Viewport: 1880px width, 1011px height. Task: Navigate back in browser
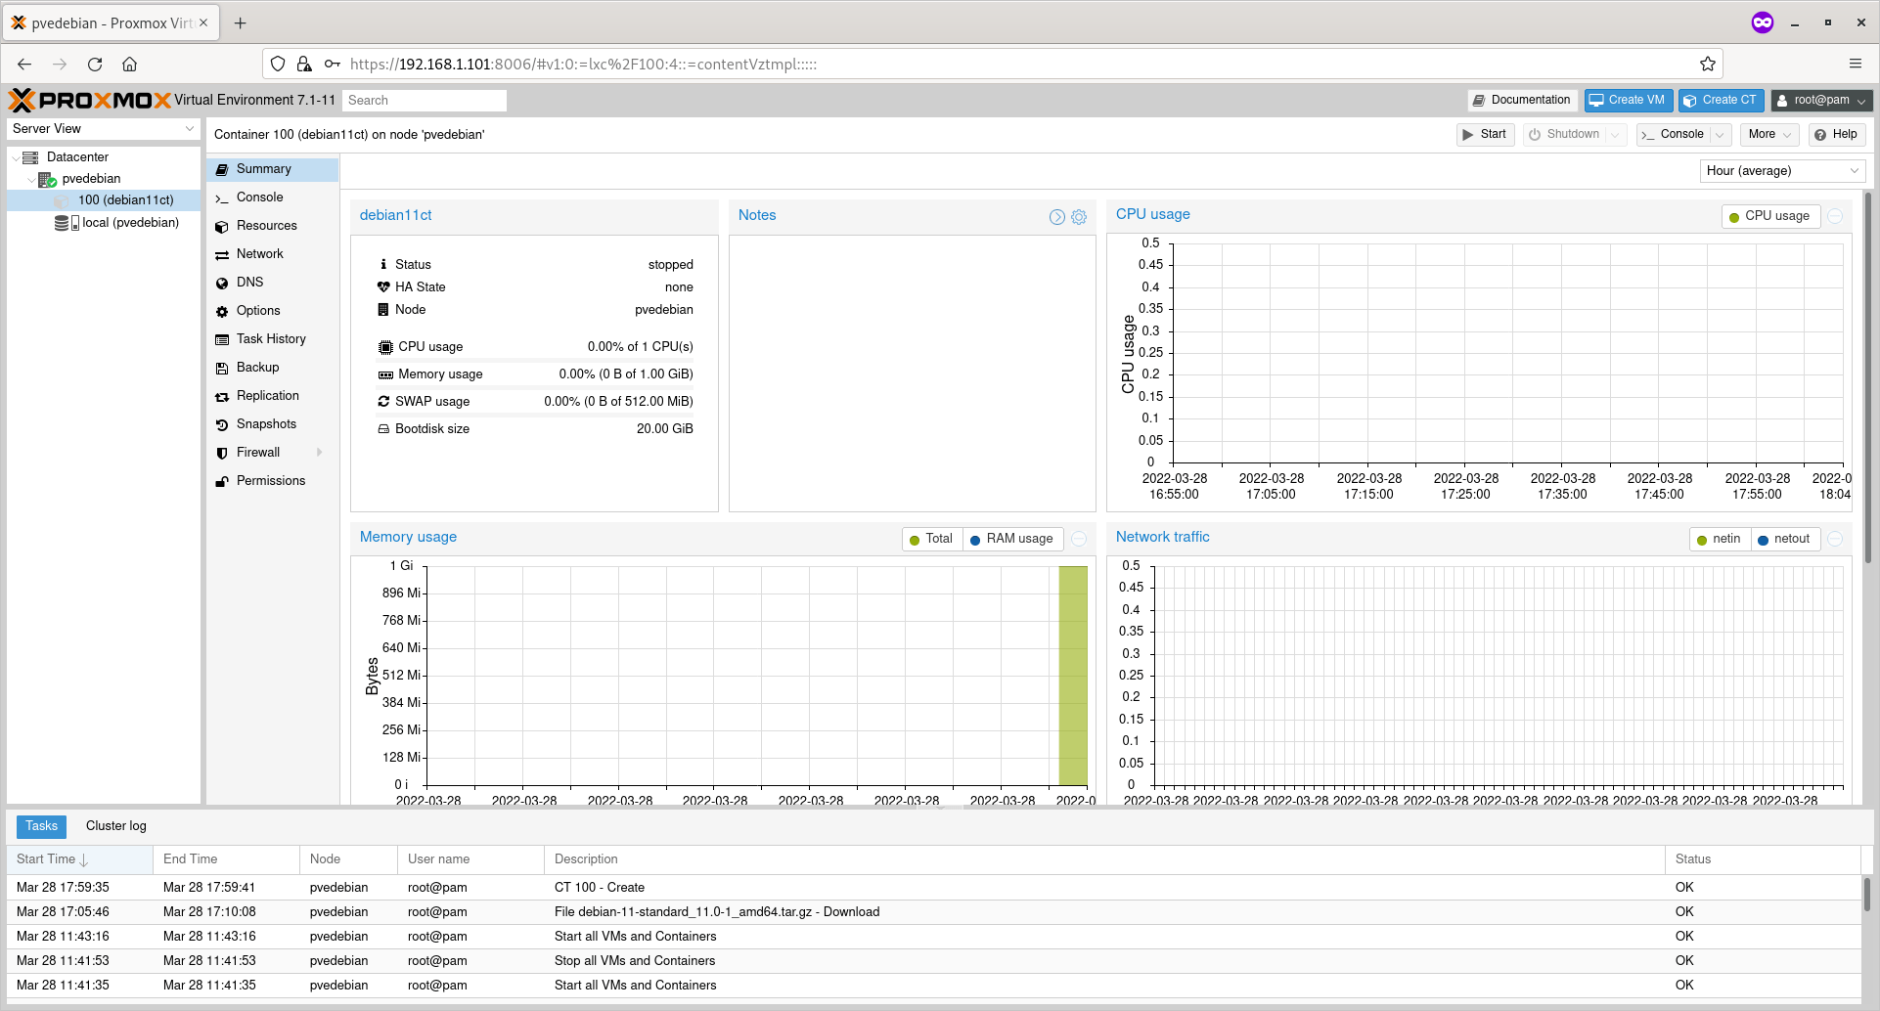(x=24, y=64)
